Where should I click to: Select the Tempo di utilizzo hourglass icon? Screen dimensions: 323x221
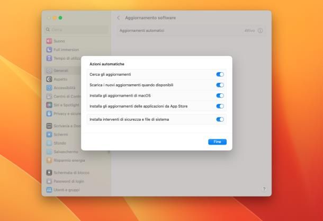tap(49, 58)
